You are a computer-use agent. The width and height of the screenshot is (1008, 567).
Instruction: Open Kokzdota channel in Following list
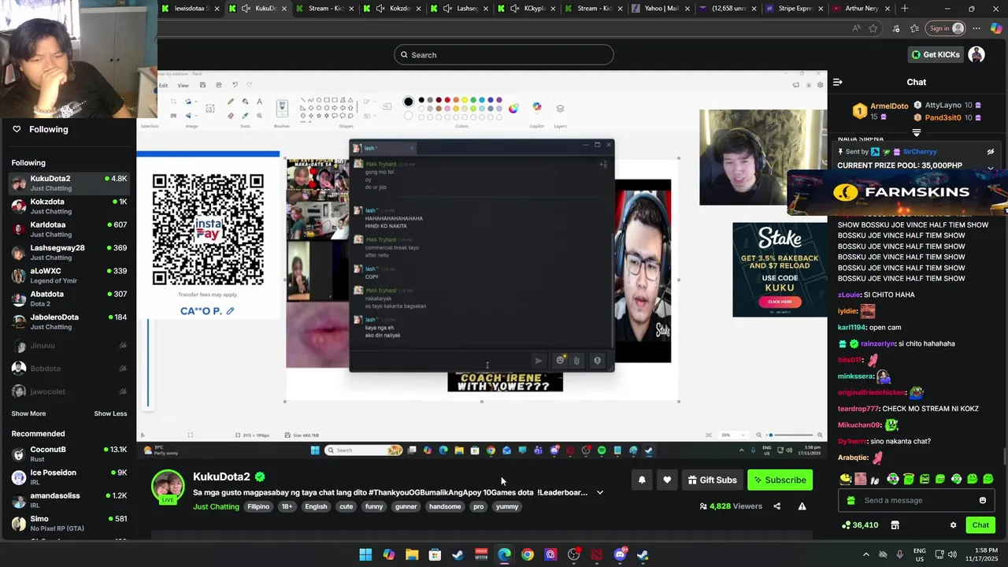69,206
